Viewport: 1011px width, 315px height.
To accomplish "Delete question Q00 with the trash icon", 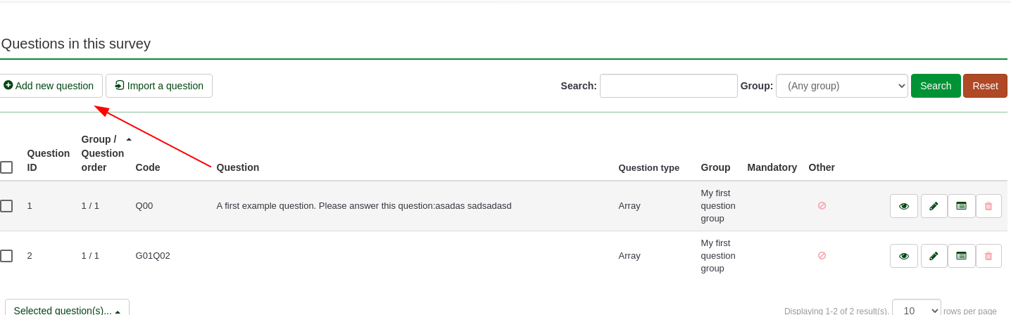I will (988, 206).
